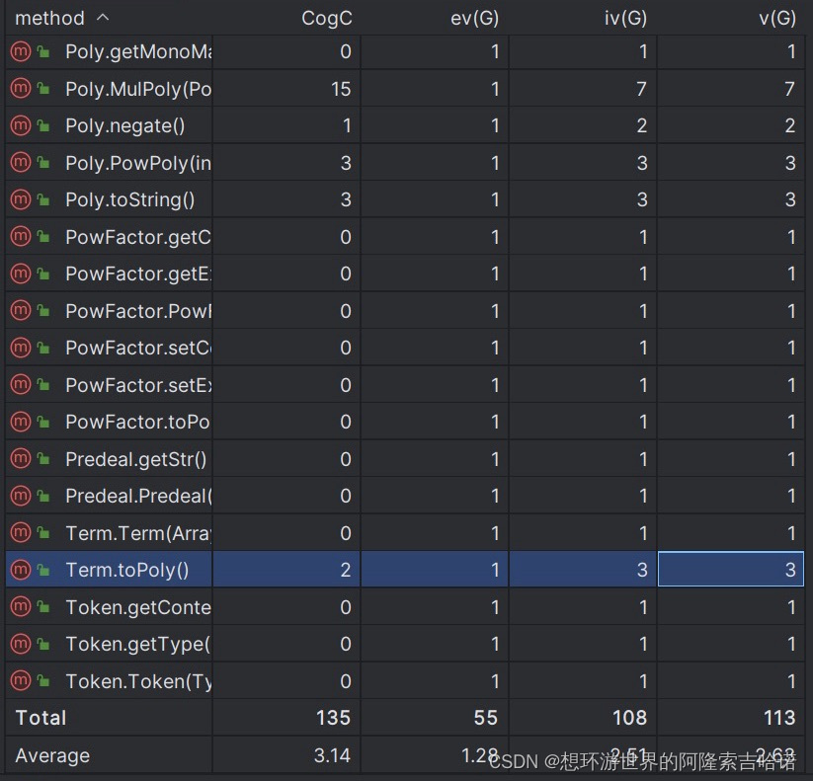The height and width of the screenshot is (781, 813).
Task: Click the green lock icon beside Poly.getMonoMa
Action: [43, 51]
